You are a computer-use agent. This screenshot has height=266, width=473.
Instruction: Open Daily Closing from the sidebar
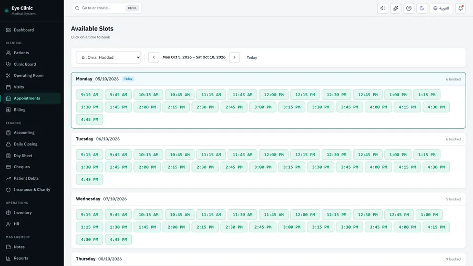[x=32, y=144]
